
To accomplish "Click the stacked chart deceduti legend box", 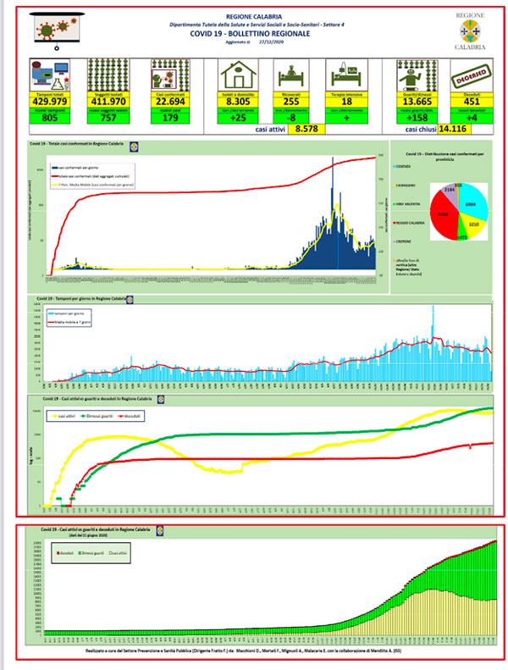I will point(91,553).
